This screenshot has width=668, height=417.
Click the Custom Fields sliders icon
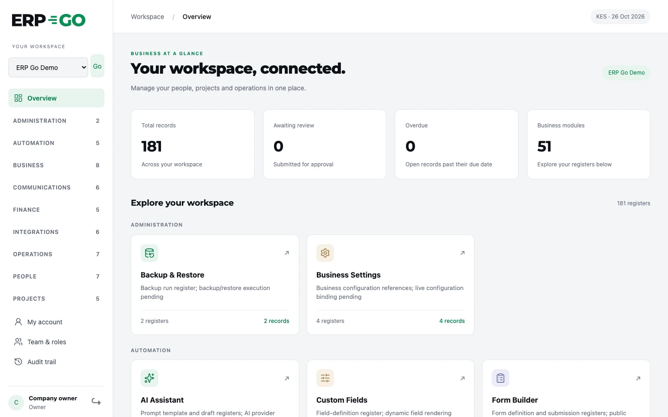[x=325, y=378]
